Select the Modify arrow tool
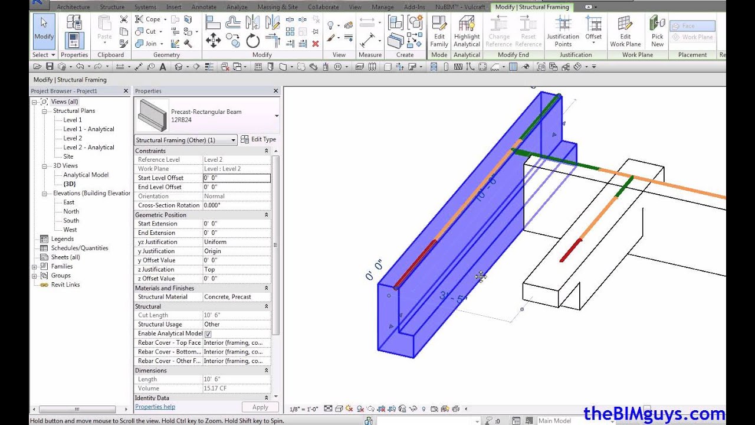Viewport: 755px width, 425px height. [x=44, y=31]
